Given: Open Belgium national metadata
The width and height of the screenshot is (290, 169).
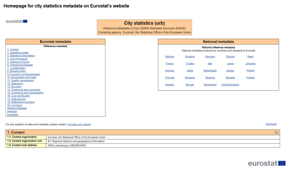Looking at the screenshot, I should click(170, 57).
